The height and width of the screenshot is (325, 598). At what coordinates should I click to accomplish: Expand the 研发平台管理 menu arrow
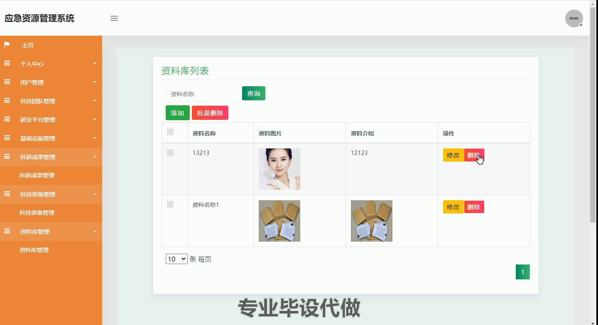[95, 119]
